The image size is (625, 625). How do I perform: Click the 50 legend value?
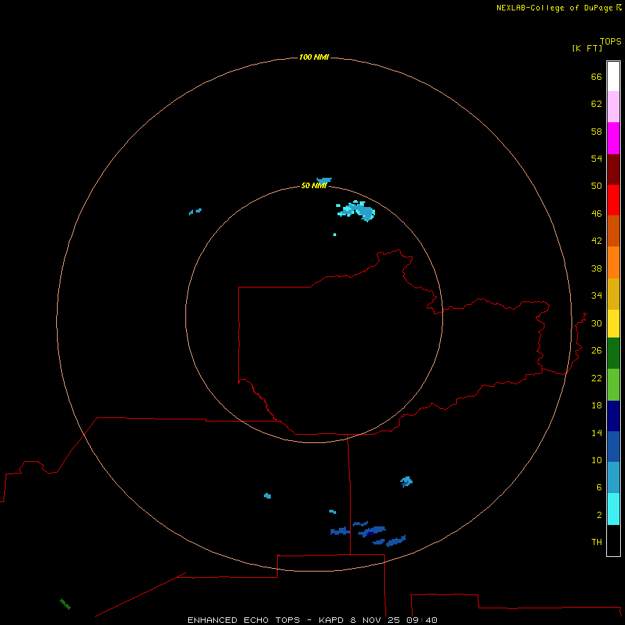(x=597, y=185)
